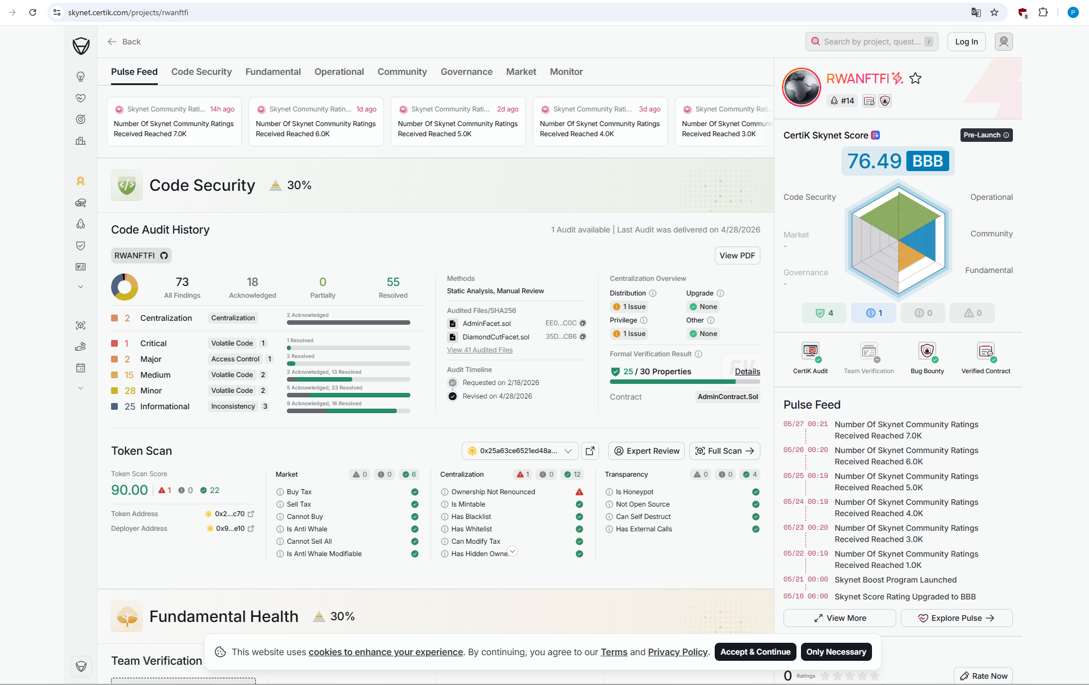Open Deployer Address 0x9...e10 external link icon
This screenshot has width=1089, height=685.
(x=251, y=529)
